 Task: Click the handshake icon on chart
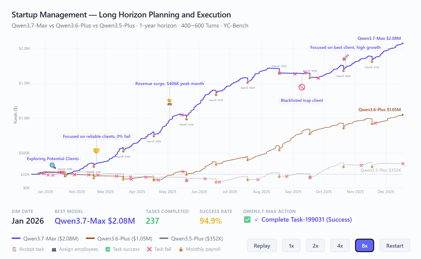[96, 150]
